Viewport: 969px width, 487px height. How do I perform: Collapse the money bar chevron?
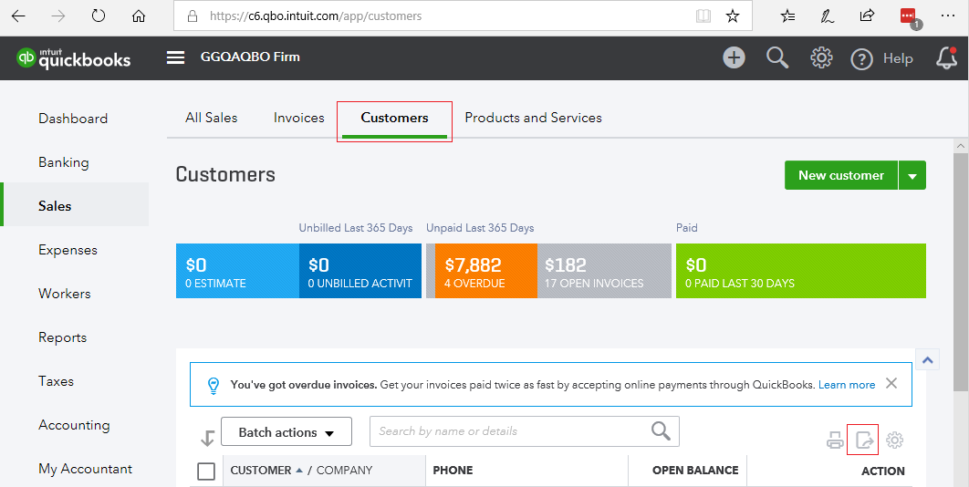click(x=928, y=359)
